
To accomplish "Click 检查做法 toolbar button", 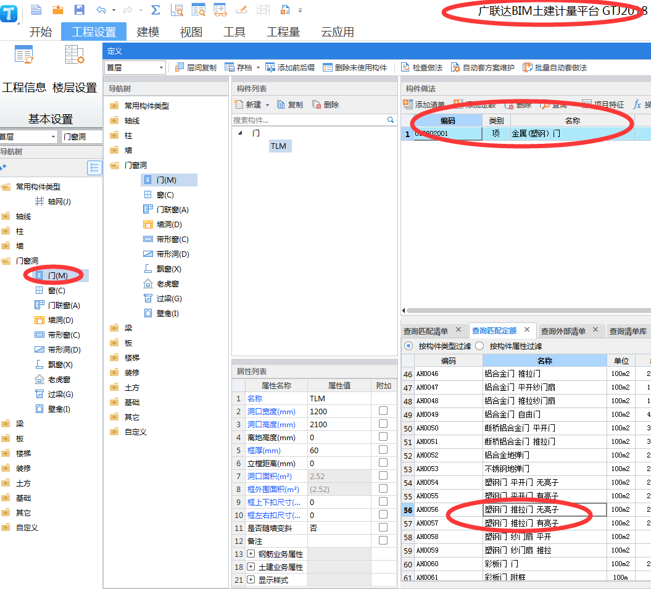I will click(x=422, y=68).
